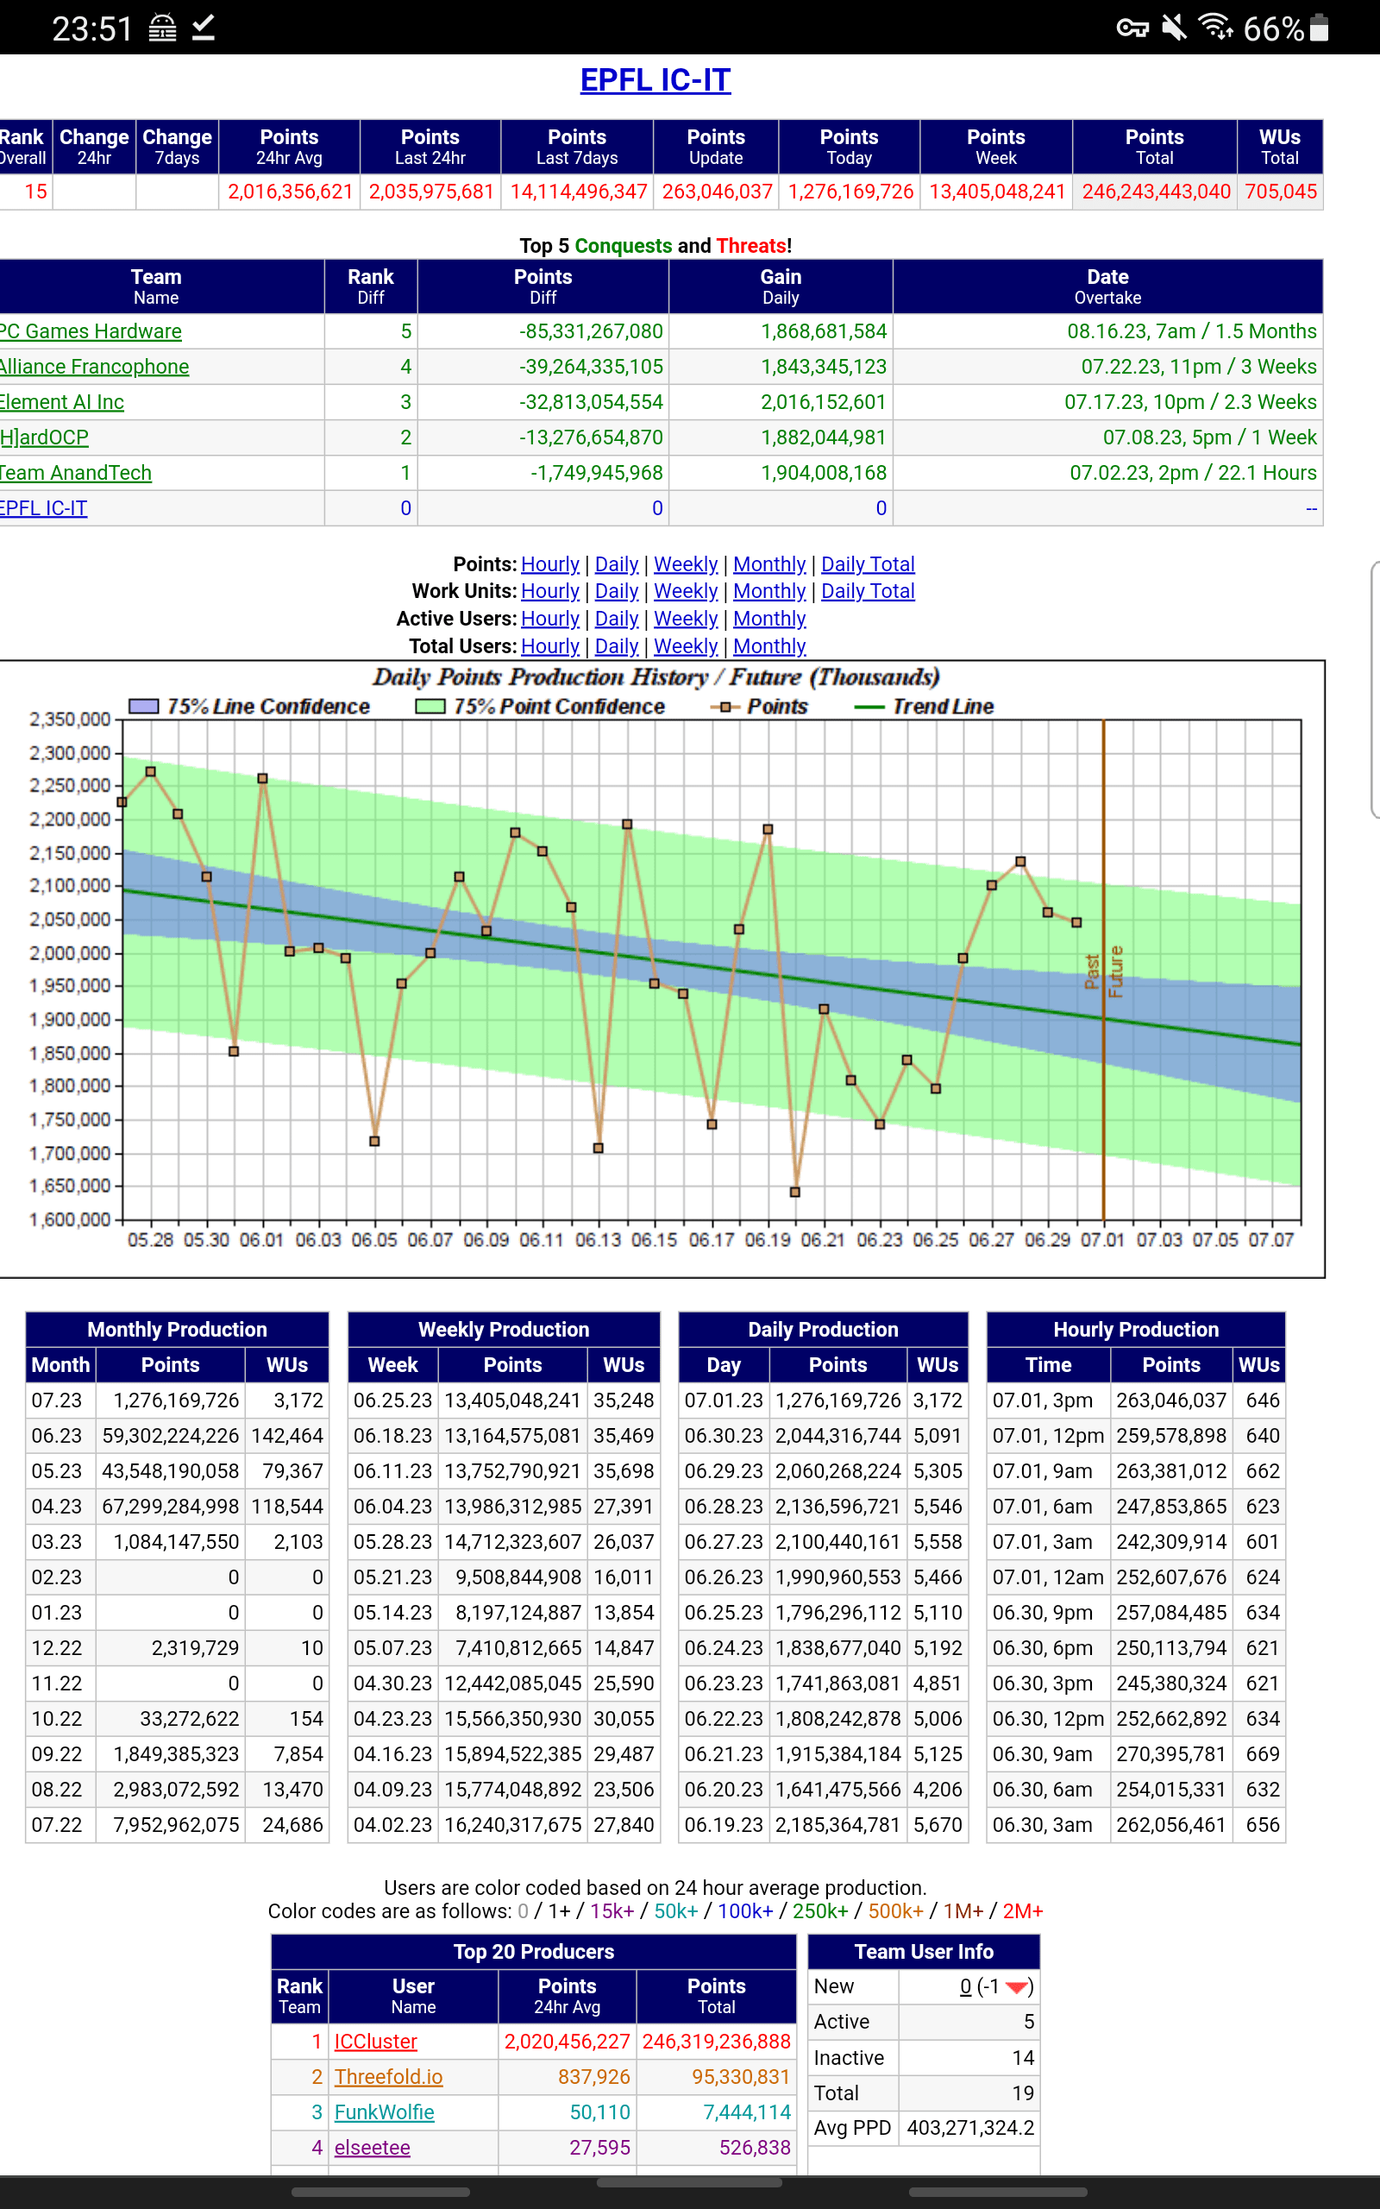Tap the Wi-Fi icon in status bar
Screen dimensions: 1380x2209
point(1216,28)
